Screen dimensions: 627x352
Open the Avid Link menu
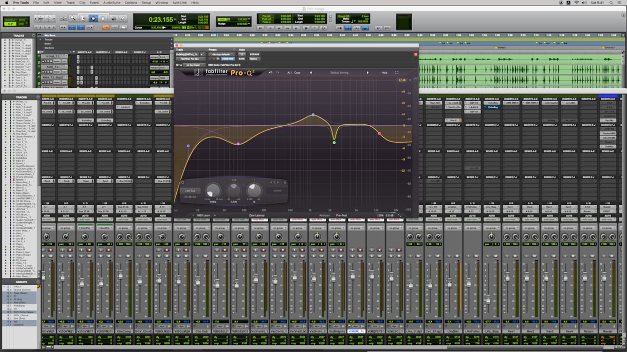point(180,3)
